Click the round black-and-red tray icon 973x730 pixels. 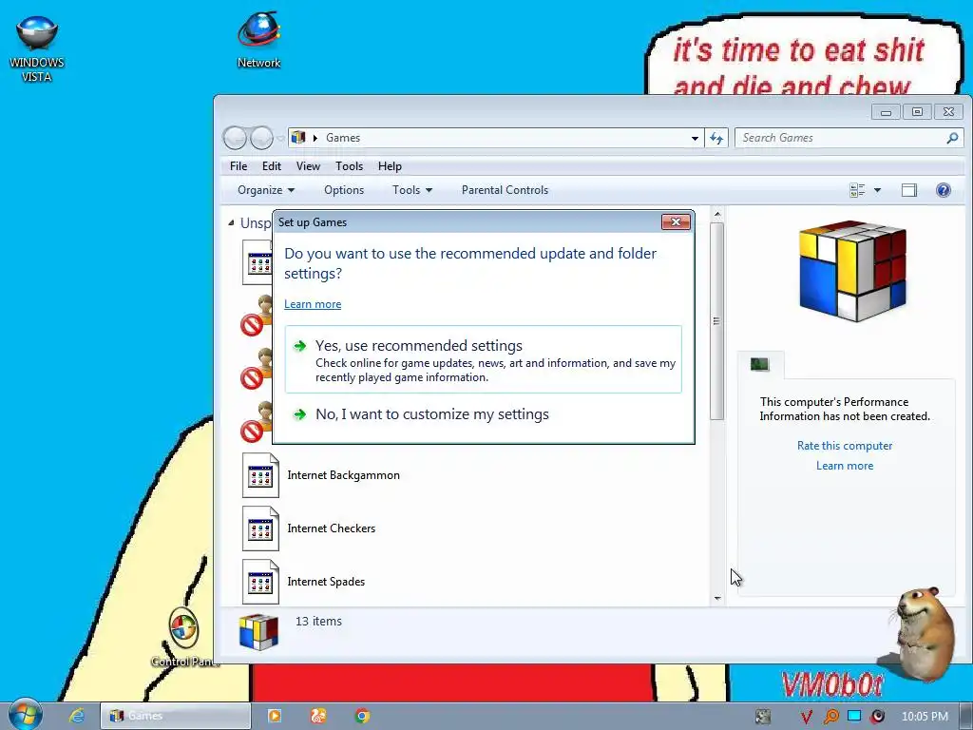pyautogui.click(x=877, y=717)
